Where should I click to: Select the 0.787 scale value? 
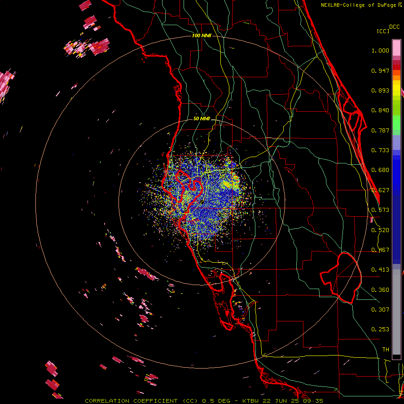(x=380, y=130)
